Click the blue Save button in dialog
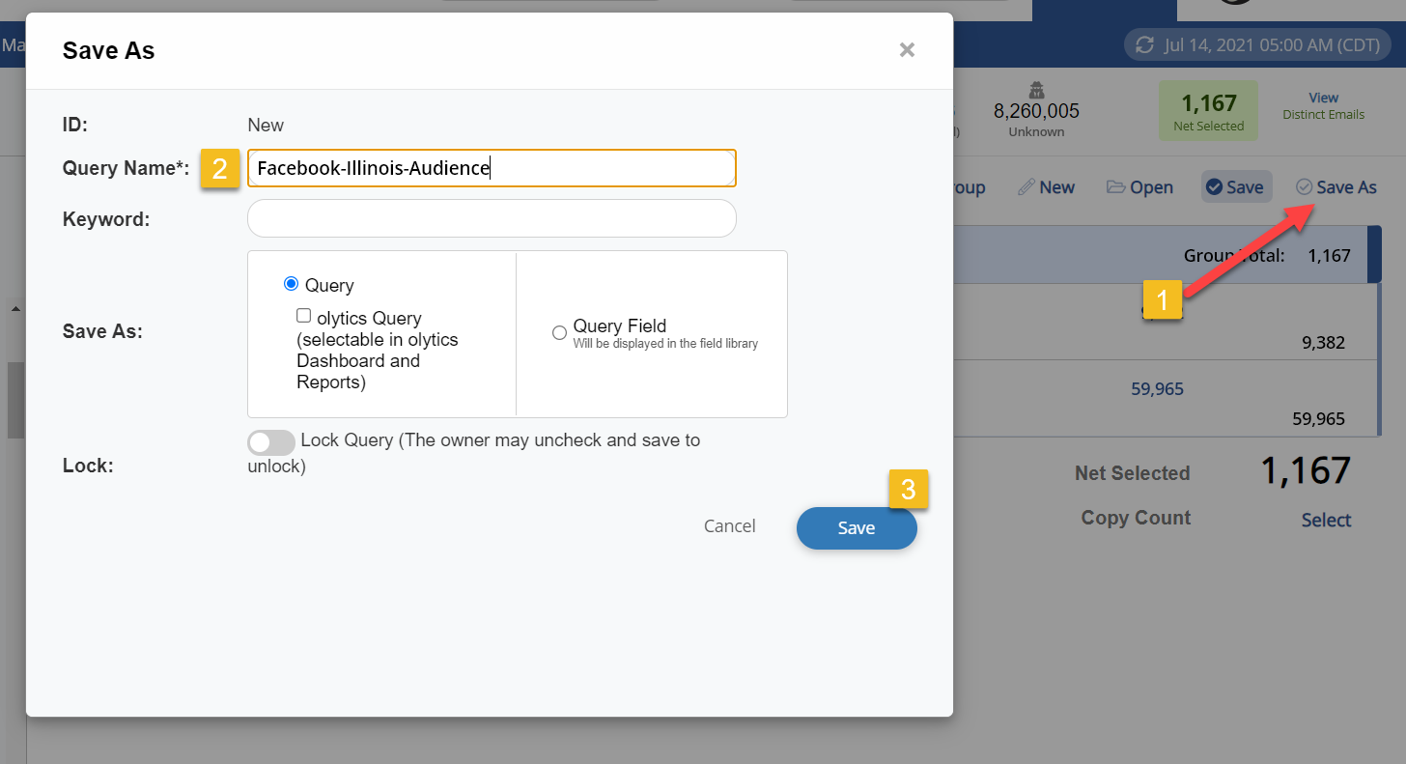The height and width of the screenshot is (764, 1406). point(856,528)
